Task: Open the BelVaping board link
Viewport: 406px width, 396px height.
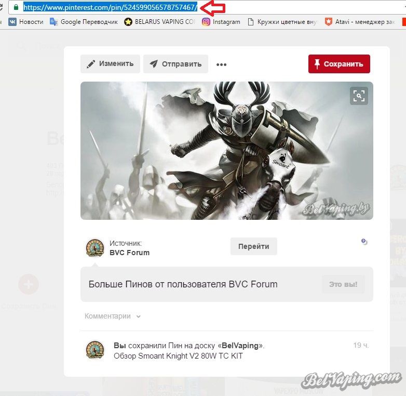Action: click(x=240, y=346)
